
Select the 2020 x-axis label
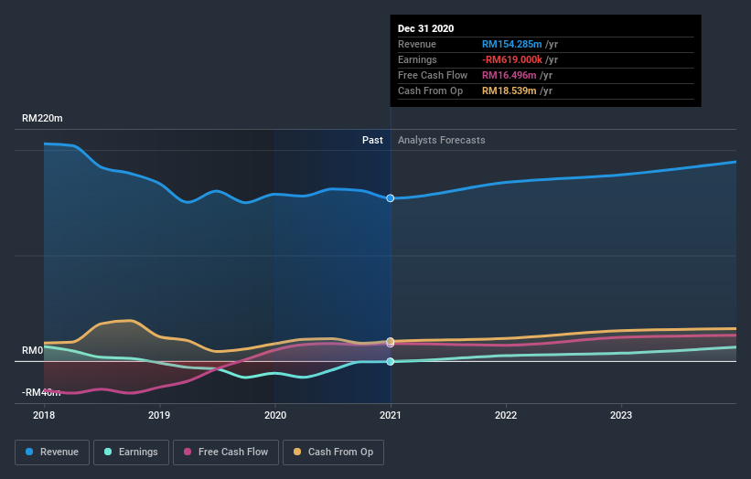point(275,415)
